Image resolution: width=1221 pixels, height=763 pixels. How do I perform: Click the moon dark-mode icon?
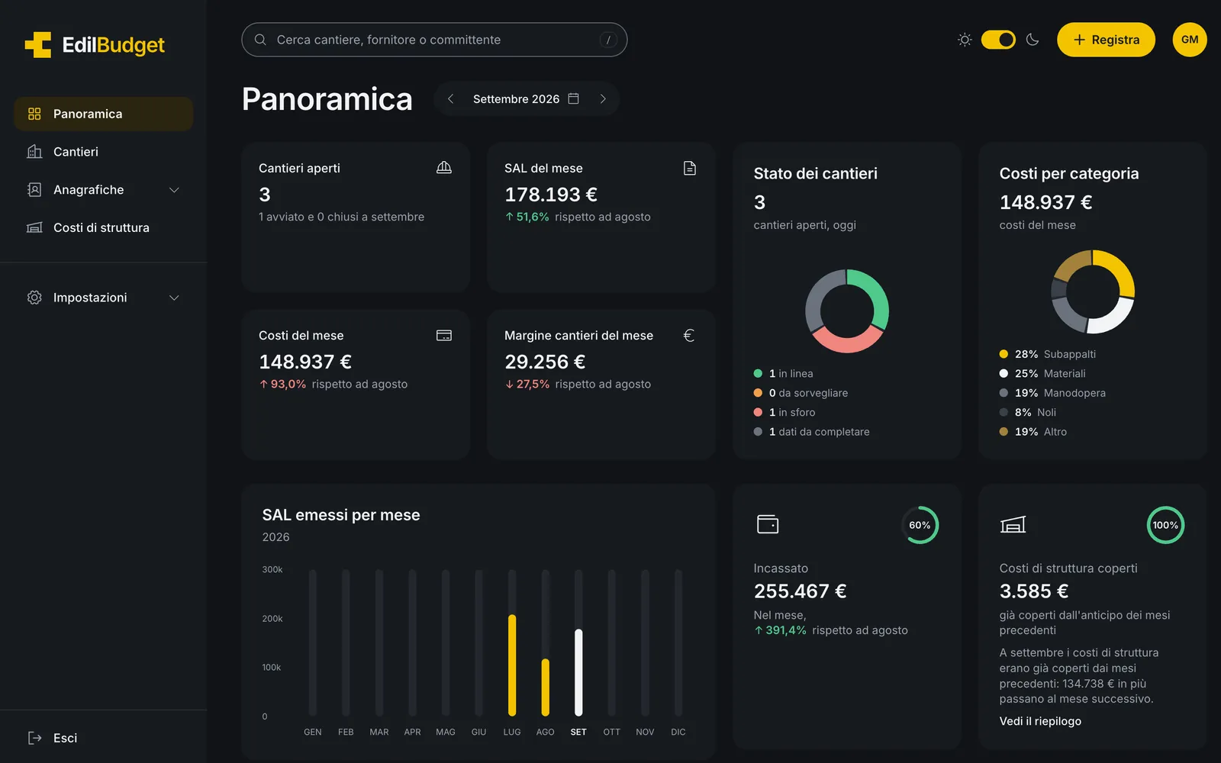(x=1033, y=40)
